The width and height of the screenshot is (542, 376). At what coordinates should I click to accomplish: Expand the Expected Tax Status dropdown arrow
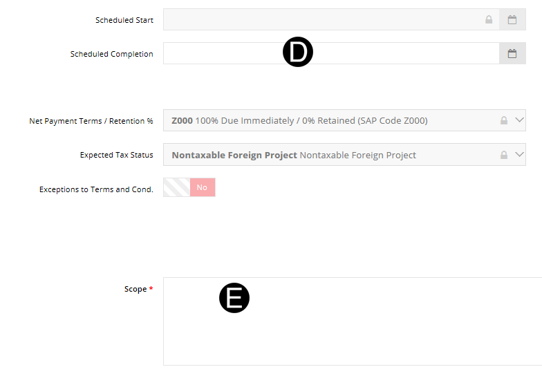(x=520, y=155)
